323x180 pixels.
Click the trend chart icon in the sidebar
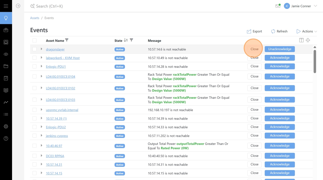(6, 102)
